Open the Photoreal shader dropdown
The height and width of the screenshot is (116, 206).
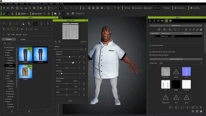point(80,14)
